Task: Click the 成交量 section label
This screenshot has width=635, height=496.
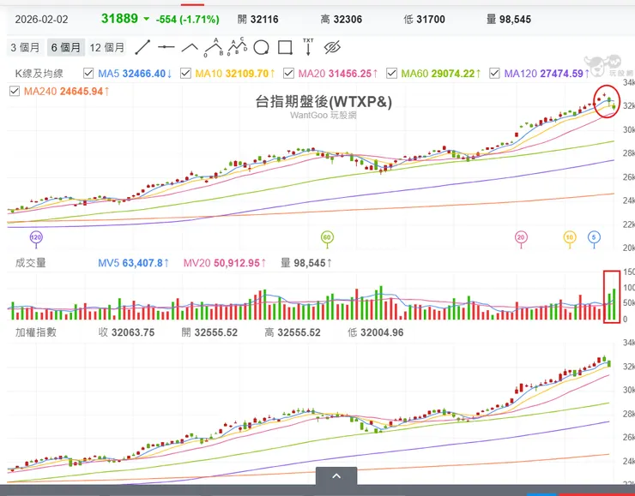Action: tap(30, 263)
